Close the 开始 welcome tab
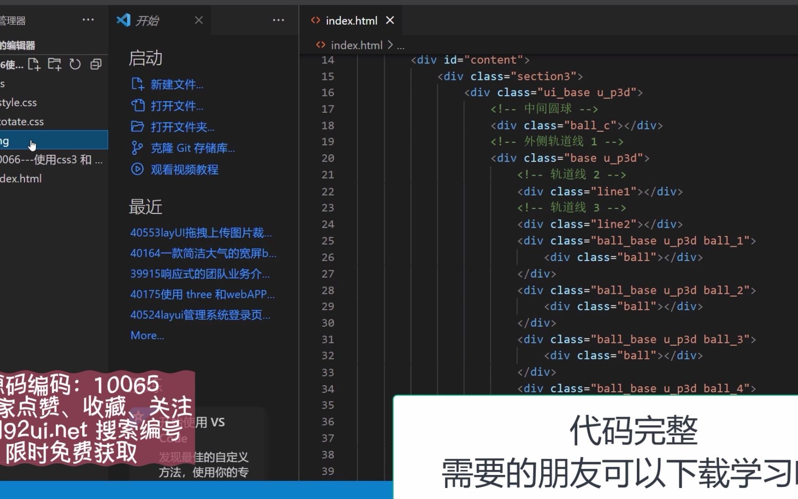 coord(199,20)
